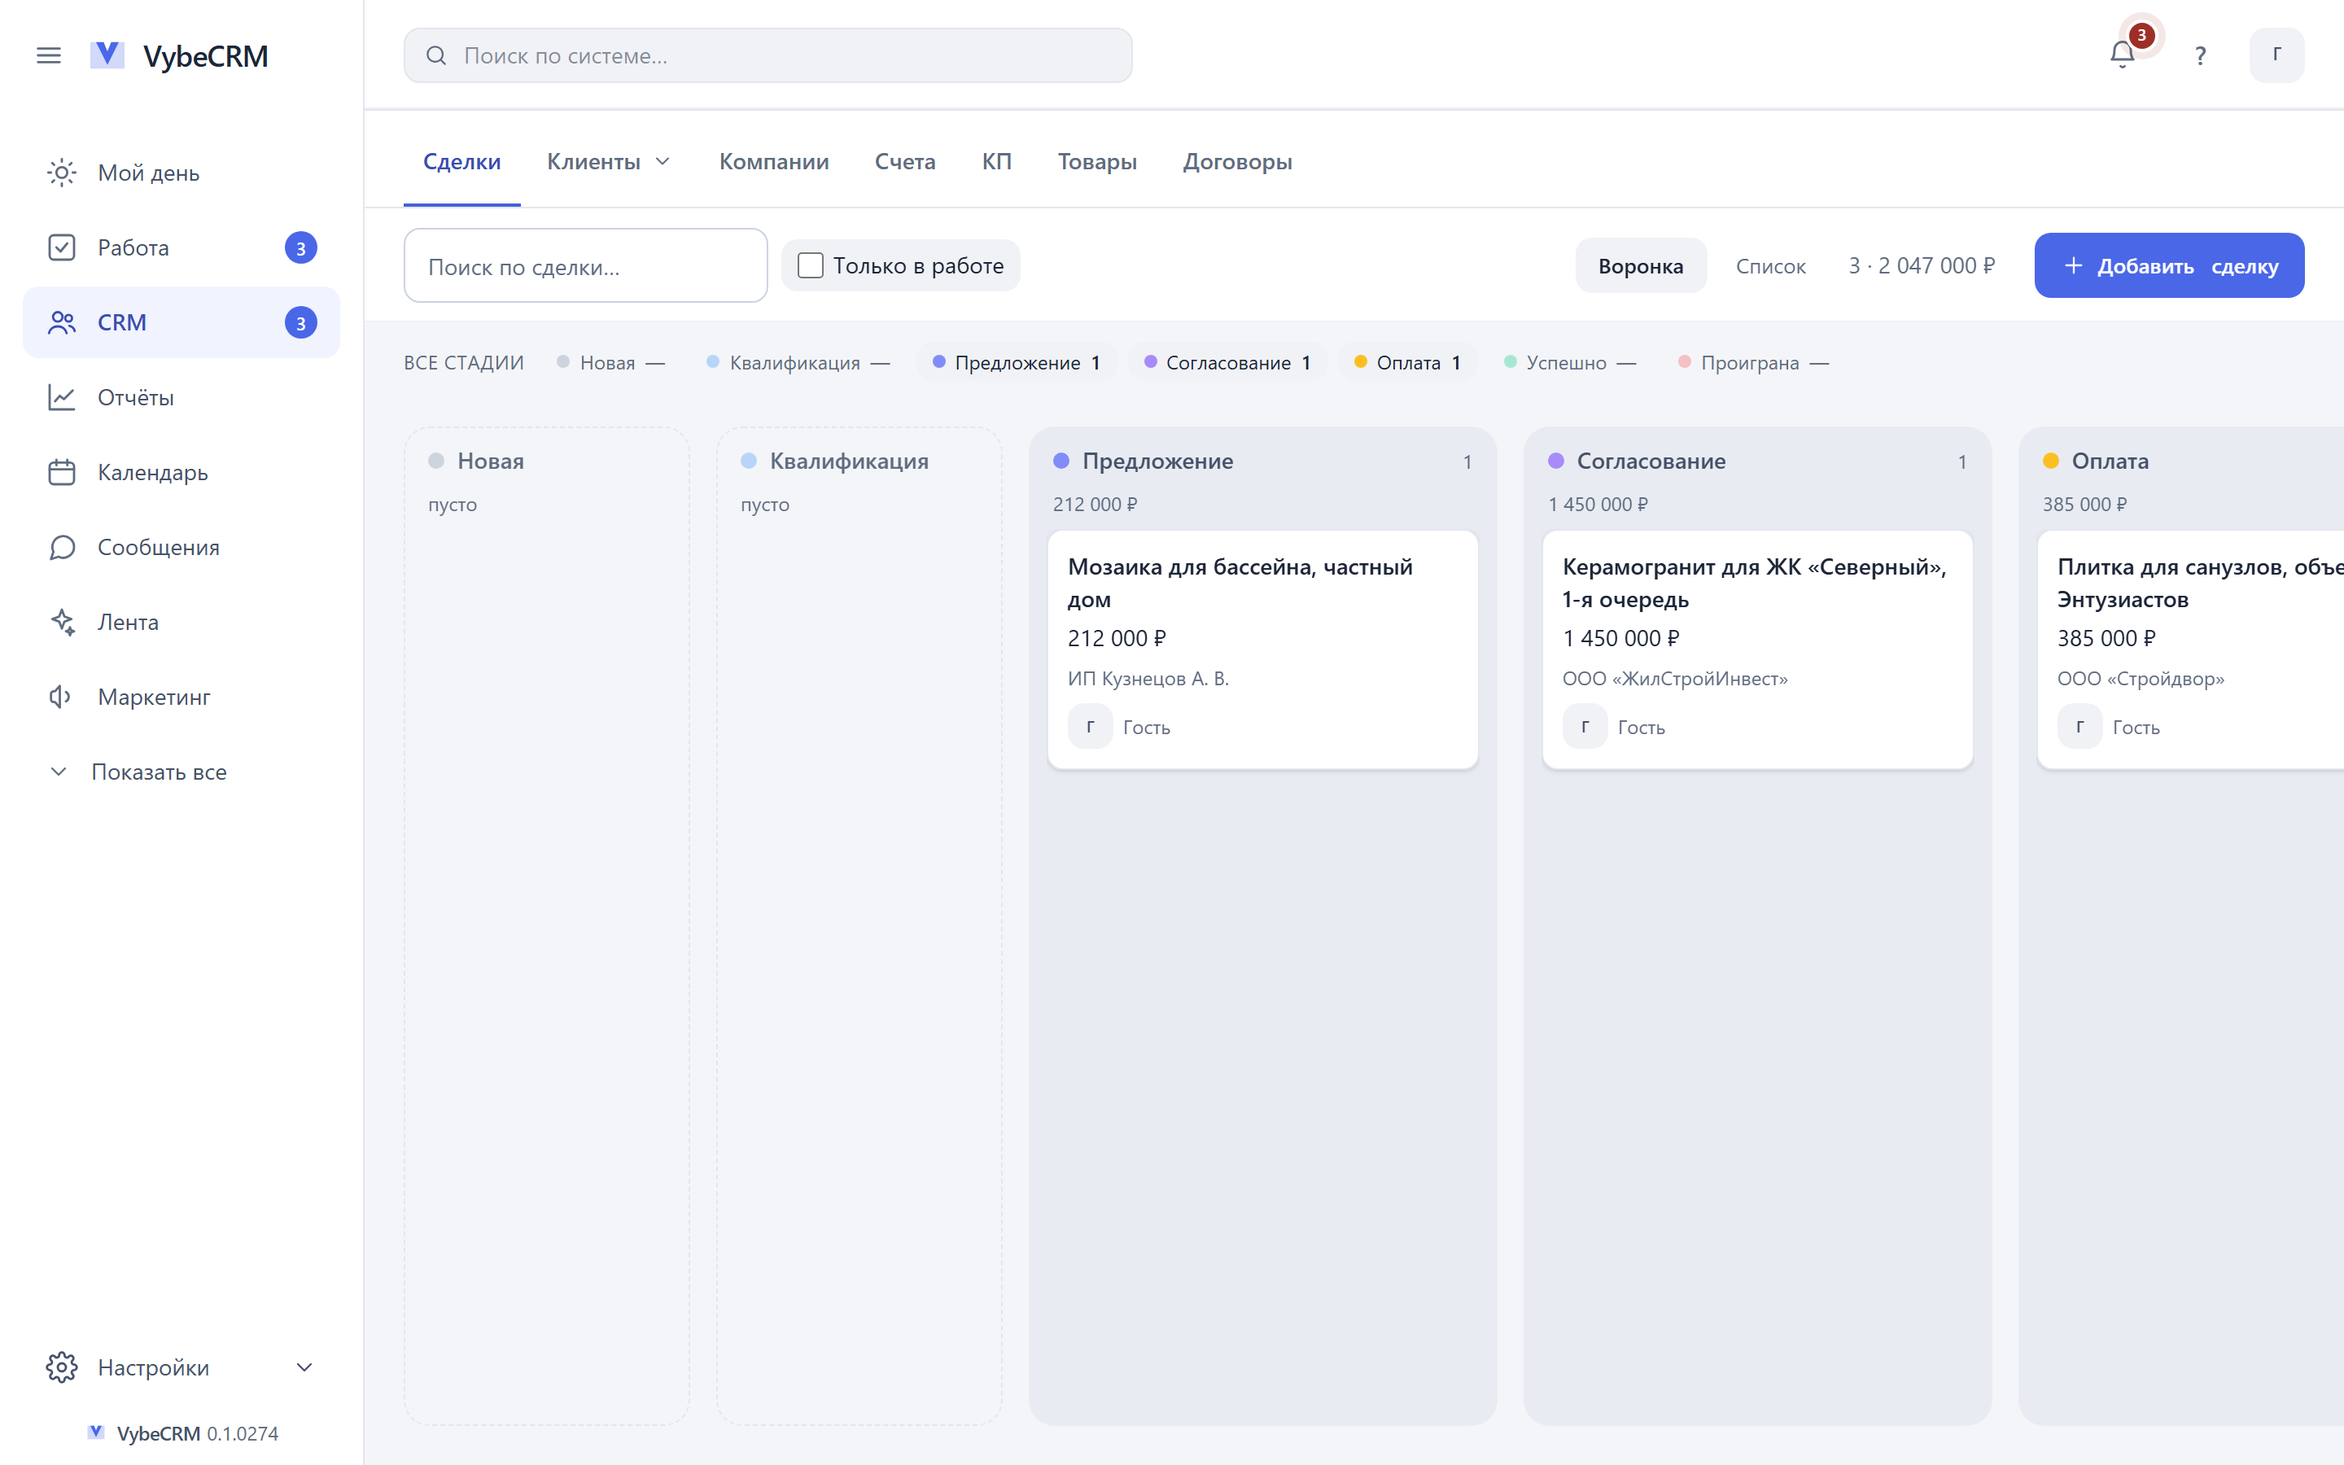Filter by Проиграна stage chip
This screenshot has width=2344, height=1465.
1753,362
